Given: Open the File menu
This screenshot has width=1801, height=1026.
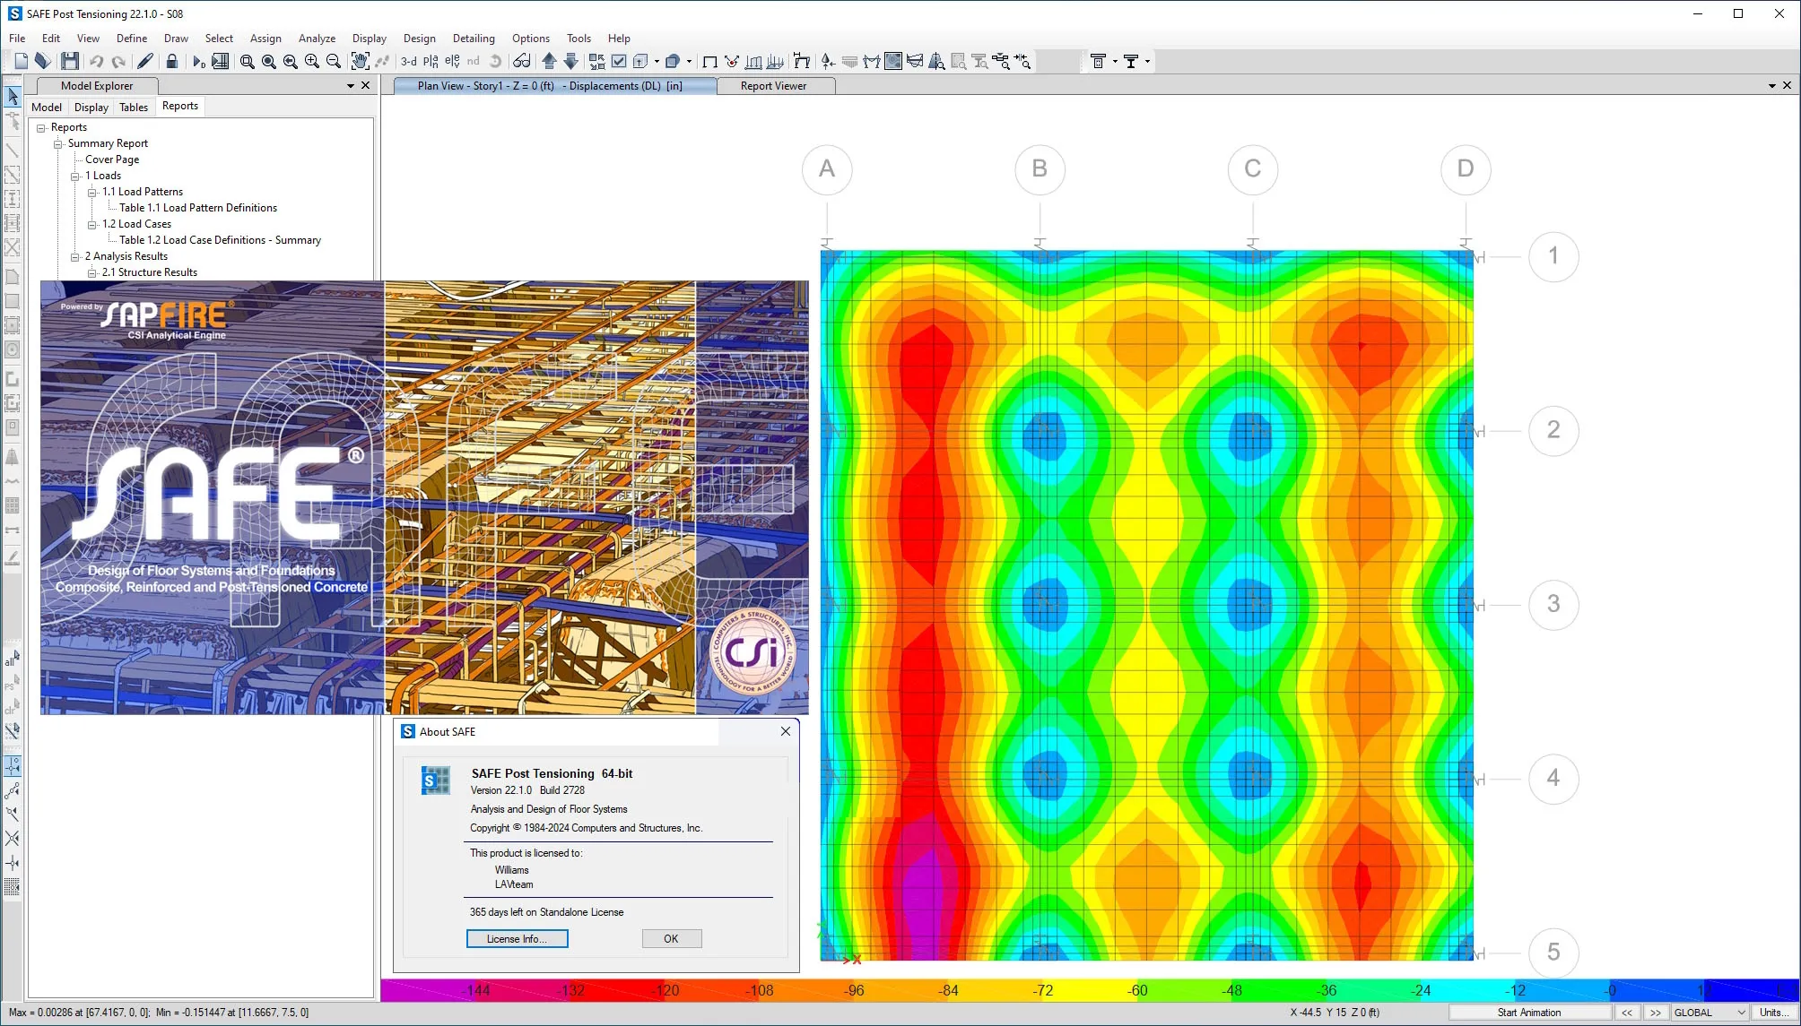Looking at the screenshot, I should click(x=17, y=39).
